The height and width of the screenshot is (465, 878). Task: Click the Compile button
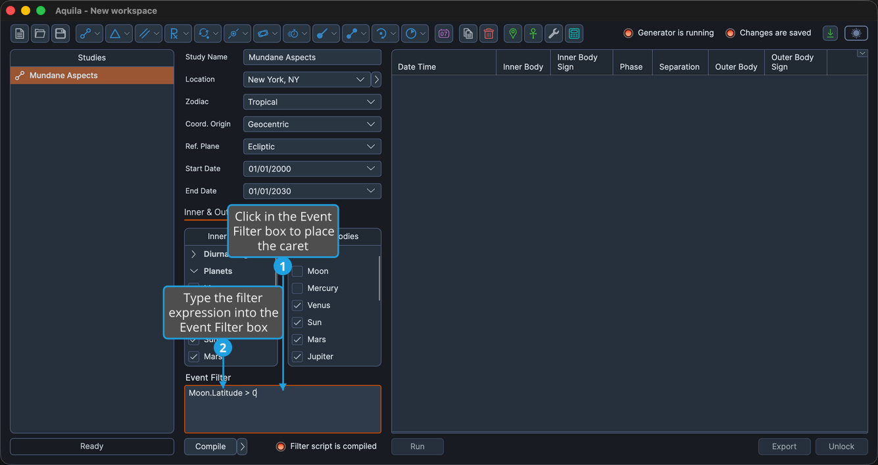(x=210, y=447)
